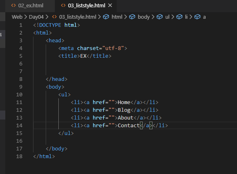
Task: Click the opening body tag
Action: click(x=55, y=87)
